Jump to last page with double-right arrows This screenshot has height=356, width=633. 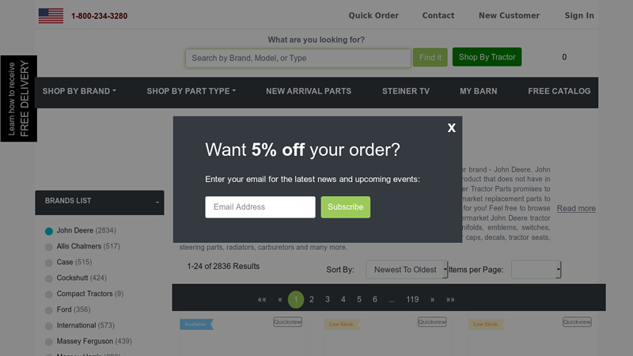(x=450, y=300)
